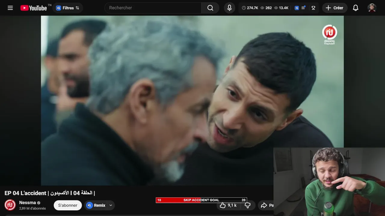Open the vidIQ logo in toolbar

coord(297,8)
